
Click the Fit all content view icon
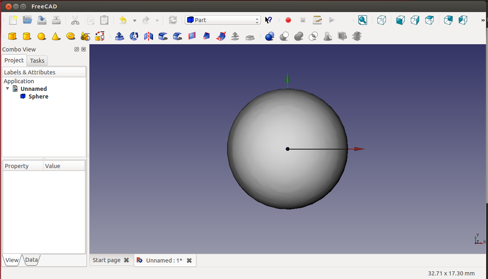tap(362, 20)
